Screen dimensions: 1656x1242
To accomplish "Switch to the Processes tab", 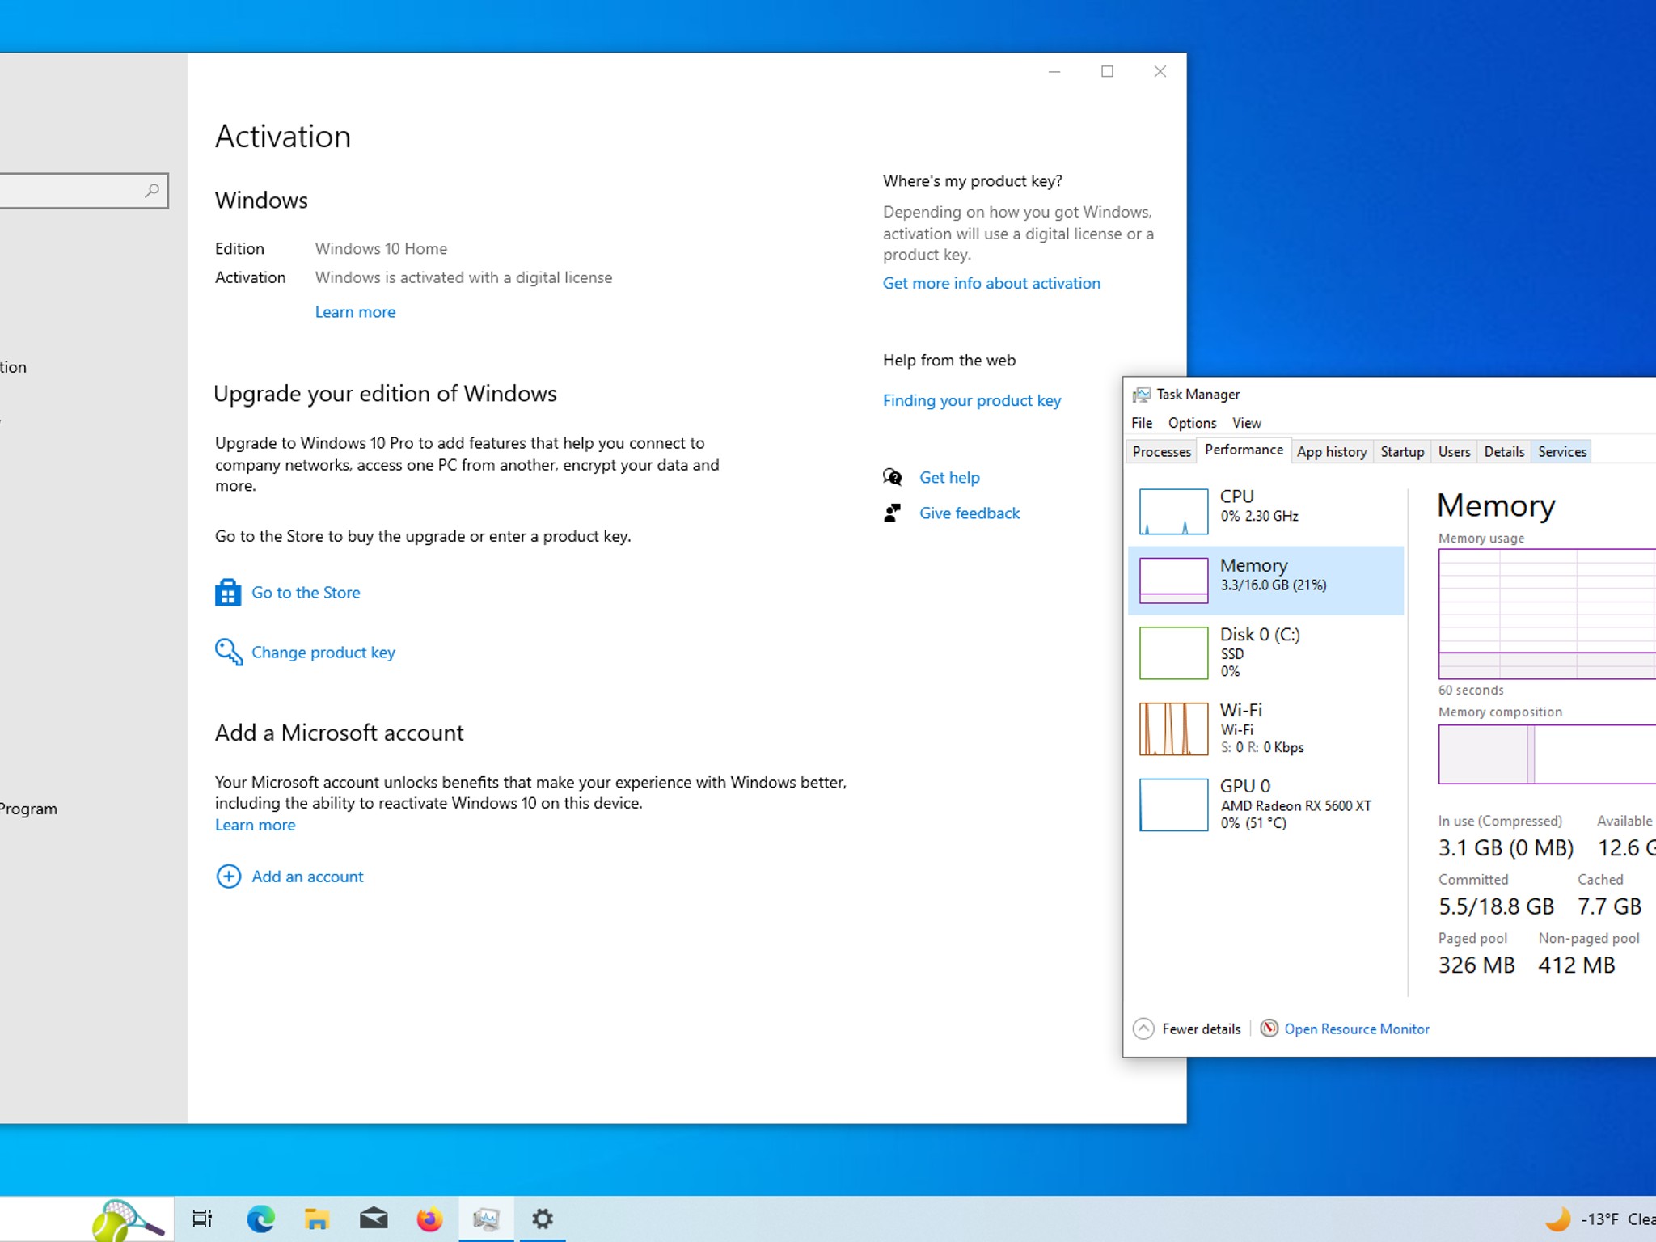I will pos(1161,451).
